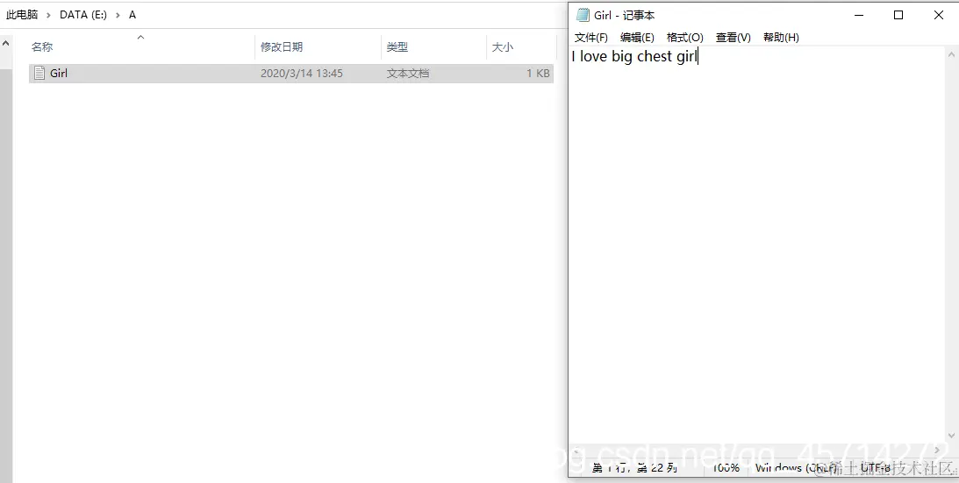This screenshot has height=483, width=959.
Task: Click the 100% zoom status in Notepad
Action: coord(726,468)
